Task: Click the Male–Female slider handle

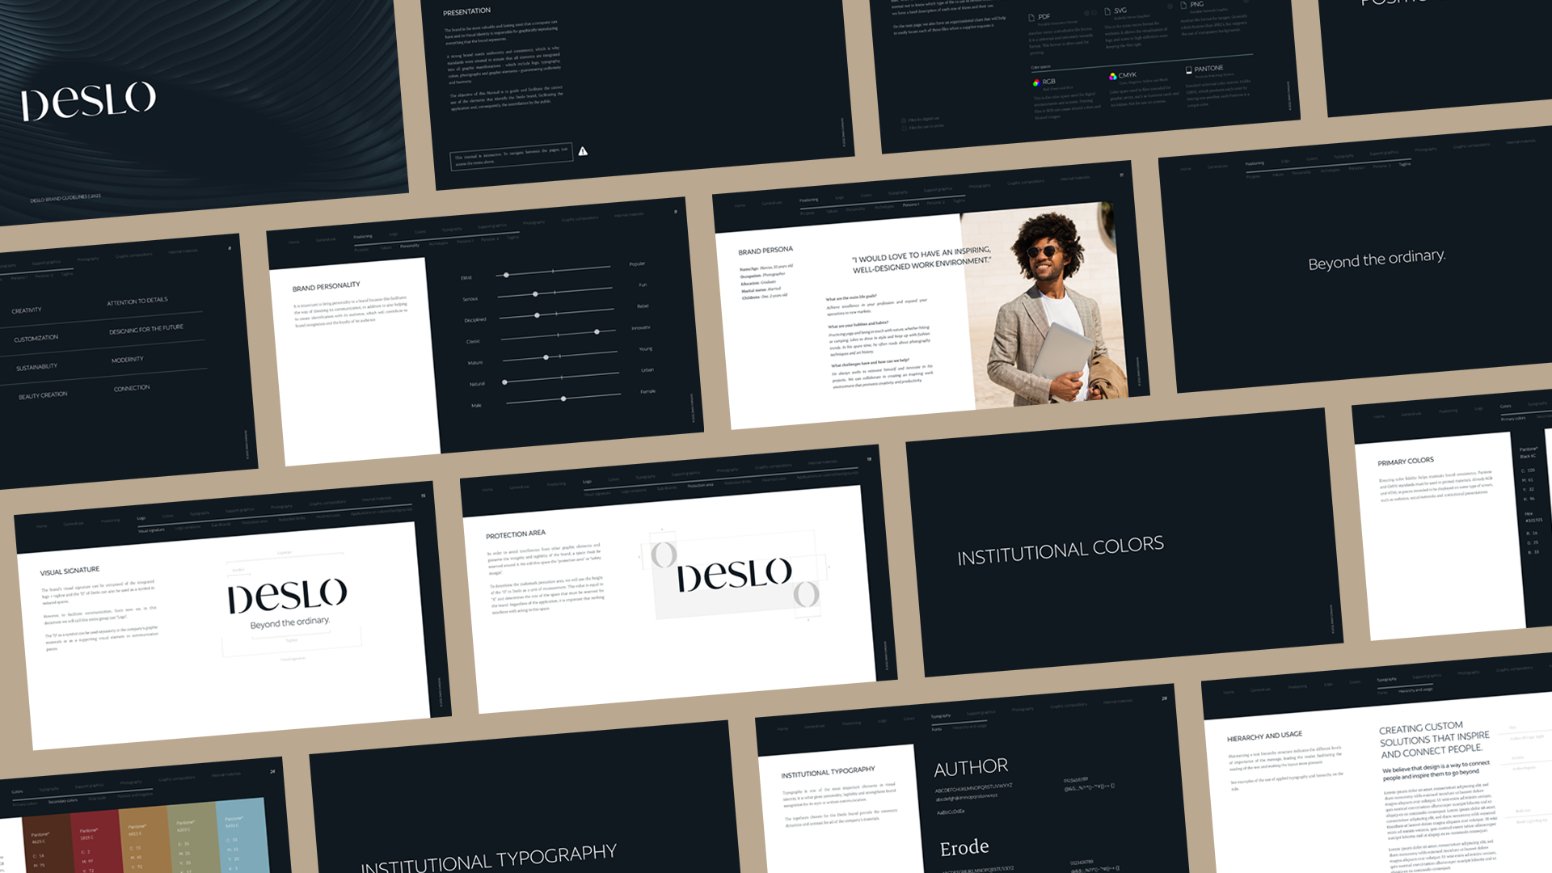Action: pyautogui.click(x=563, y=399)
